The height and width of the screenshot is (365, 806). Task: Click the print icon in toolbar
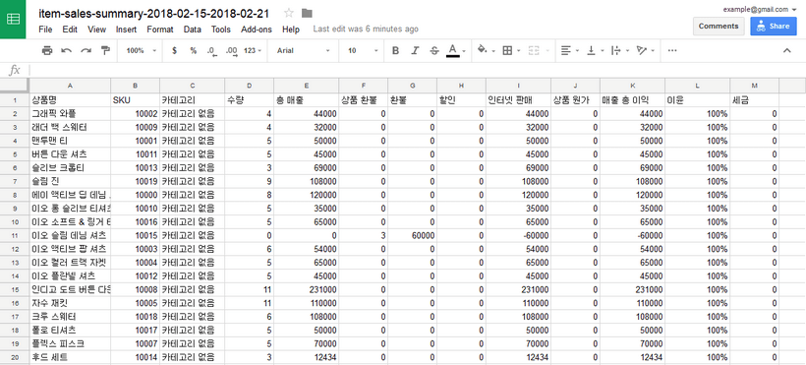tap(47, 50)
